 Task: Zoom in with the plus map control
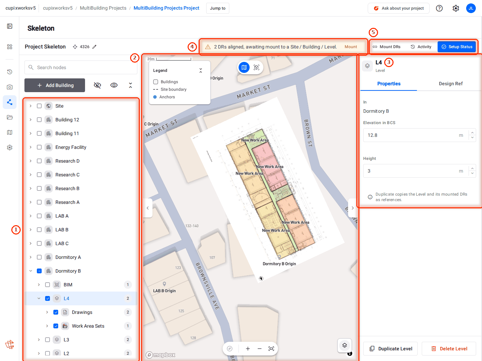click(x=248, y=349)
